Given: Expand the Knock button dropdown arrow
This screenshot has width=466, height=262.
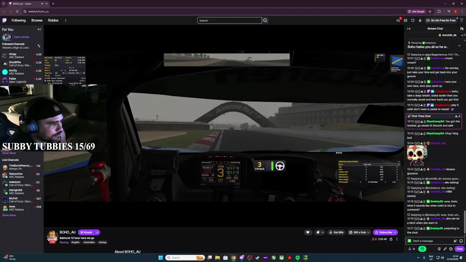Looking at the screenshot, I should tap(97, 232).
